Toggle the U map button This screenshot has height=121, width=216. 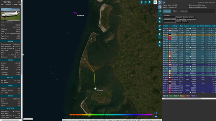click(142, 2)
